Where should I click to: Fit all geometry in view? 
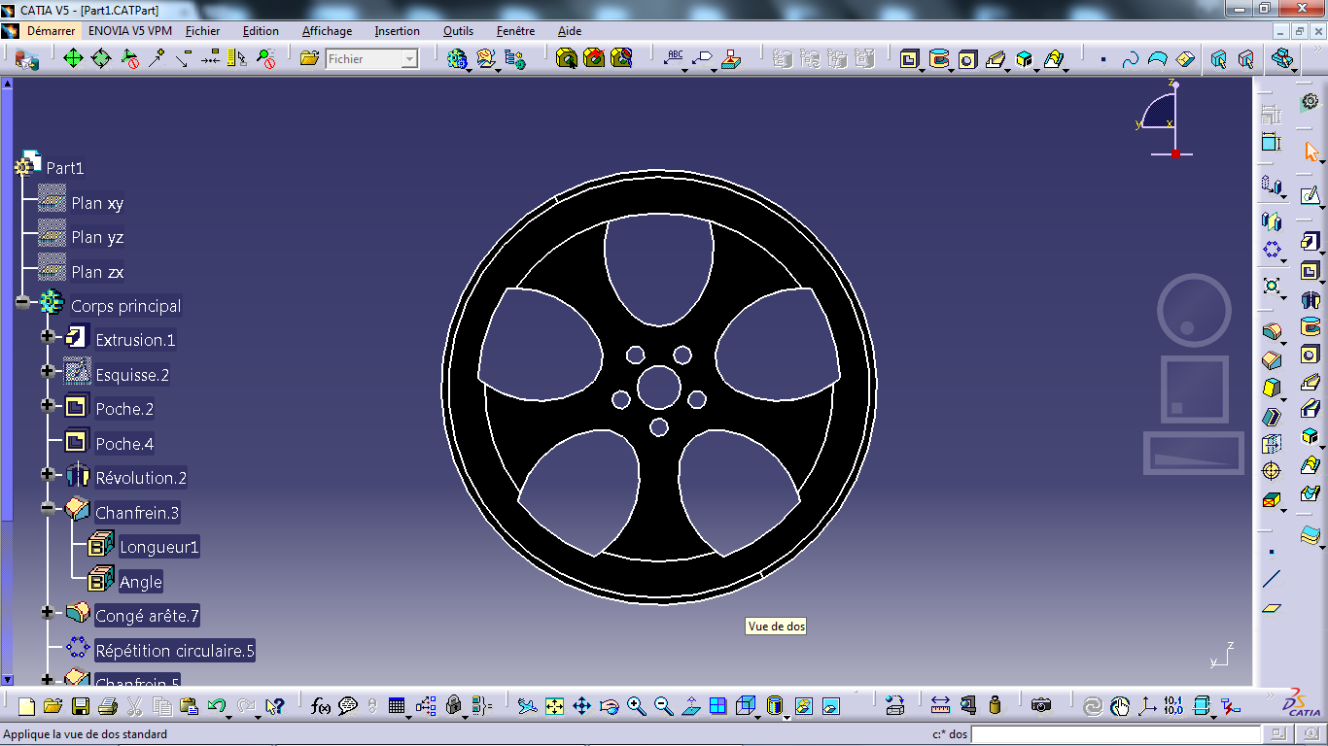(554, 706)
